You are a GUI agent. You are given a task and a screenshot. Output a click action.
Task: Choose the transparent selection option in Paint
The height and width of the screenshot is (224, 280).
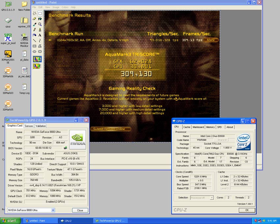[37, 66]
